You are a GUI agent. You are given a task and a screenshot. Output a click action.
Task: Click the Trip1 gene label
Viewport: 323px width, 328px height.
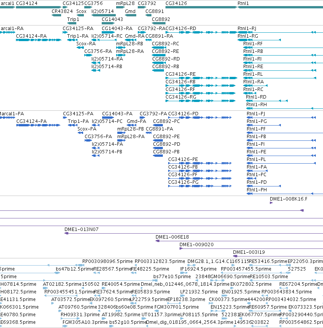pyautogui.click(x=73, y=19)
